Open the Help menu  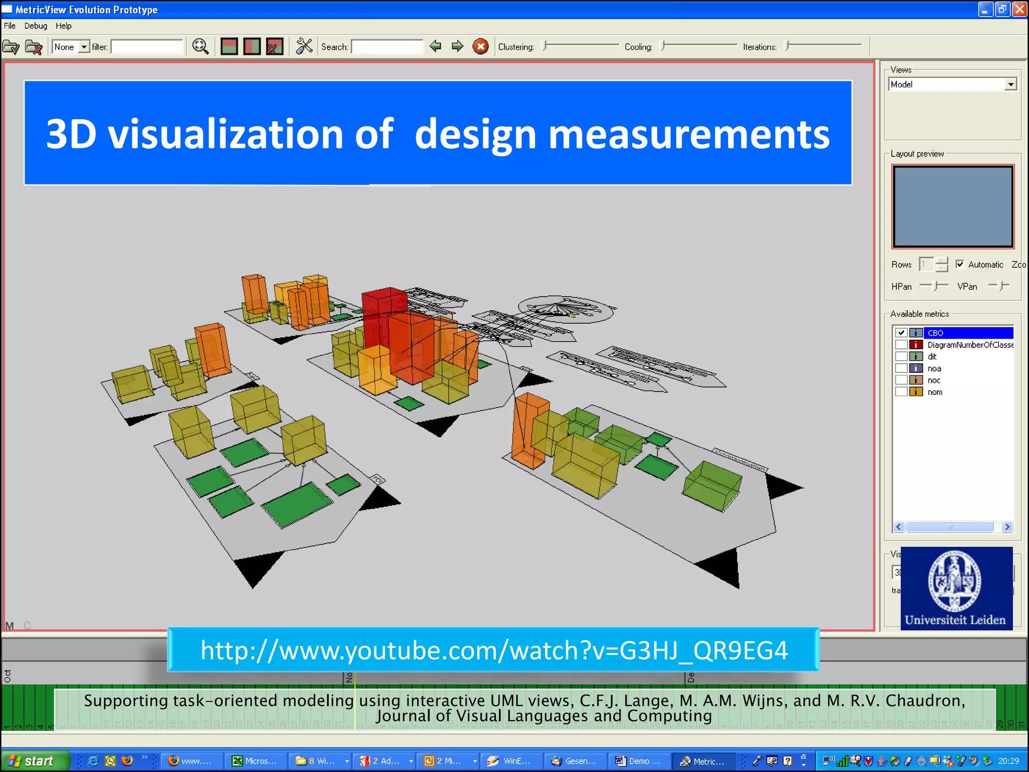coord(63,26)
